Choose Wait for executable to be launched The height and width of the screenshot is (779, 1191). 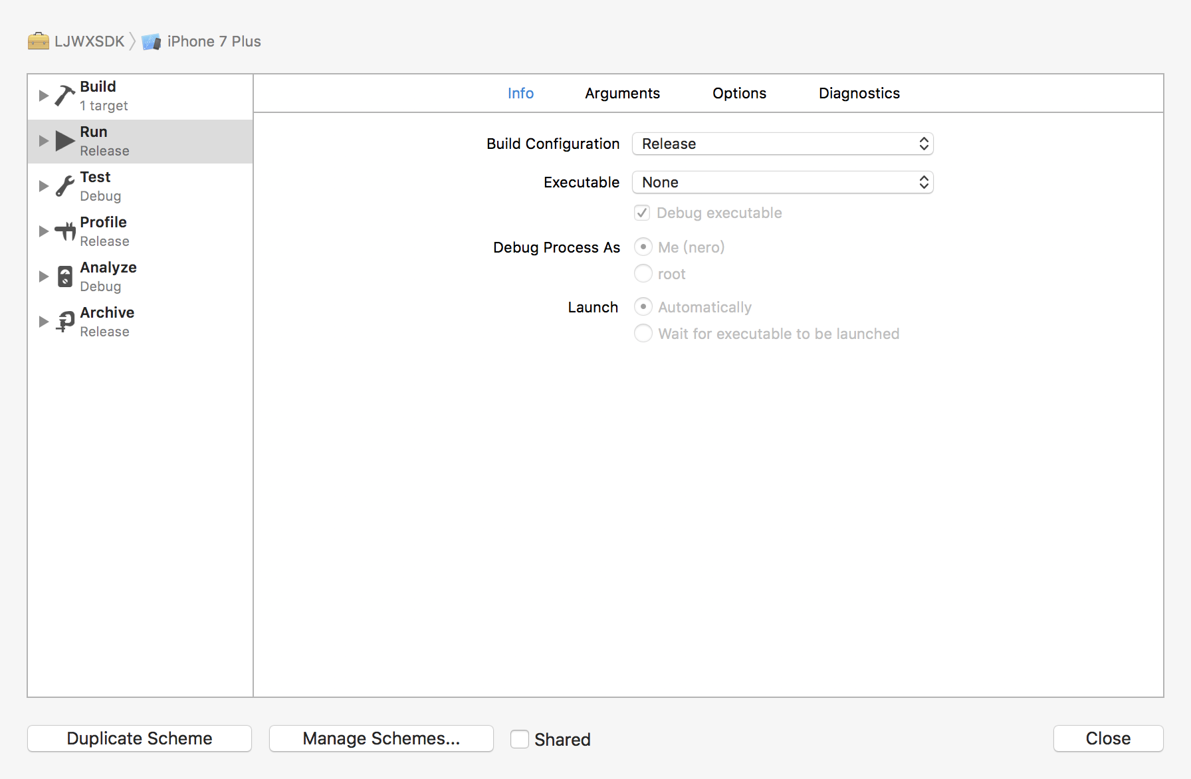[643, 333]
